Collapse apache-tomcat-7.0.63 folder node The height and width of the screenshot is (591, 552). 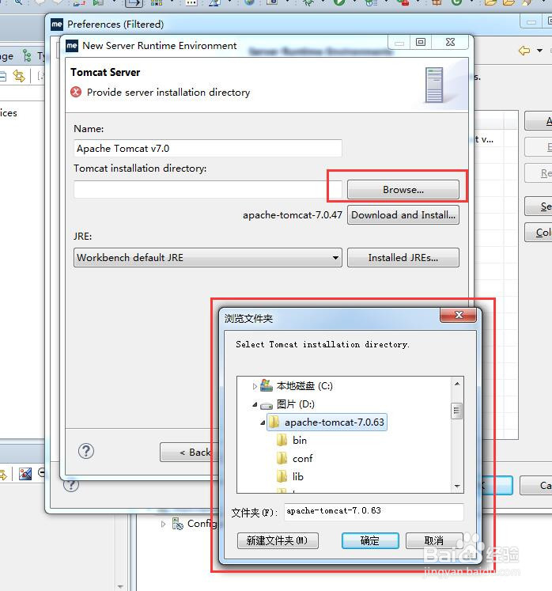[x=263, y=422]
